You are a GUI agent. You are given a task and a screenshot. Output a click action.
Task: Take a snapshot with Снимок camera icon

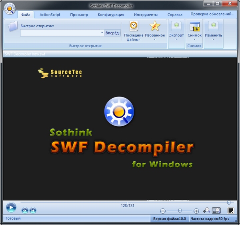194,26
